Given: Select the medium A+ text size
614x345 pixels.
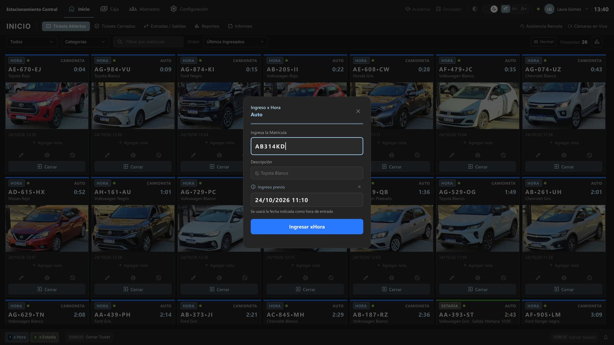Looking at the screenshot, I should point(515,9).
